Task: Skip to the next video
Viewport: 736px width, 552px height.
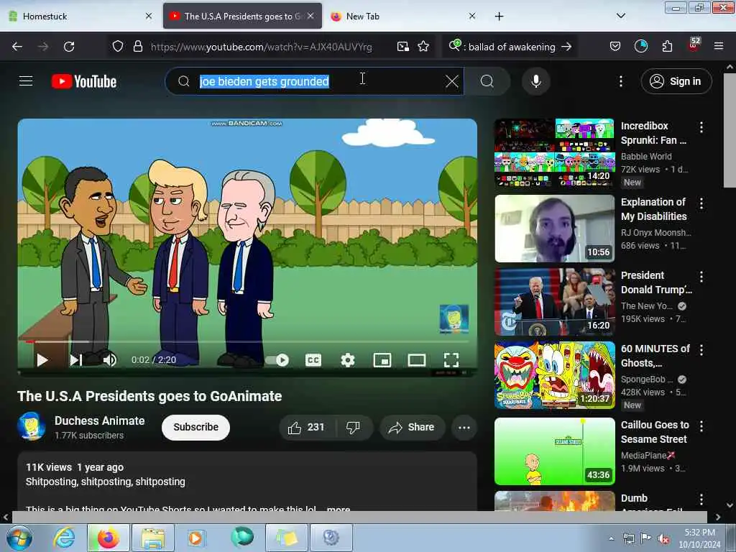Action: pyautogui.click(x=76, y=360)
